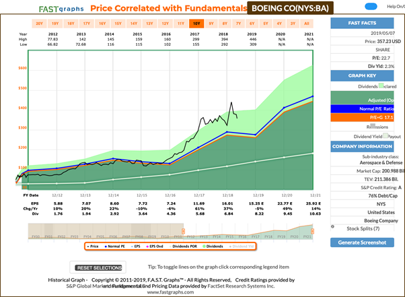The image size is (405, 297).
Task: Open the GRAPH KEY panel header
Action: point(362,75)
